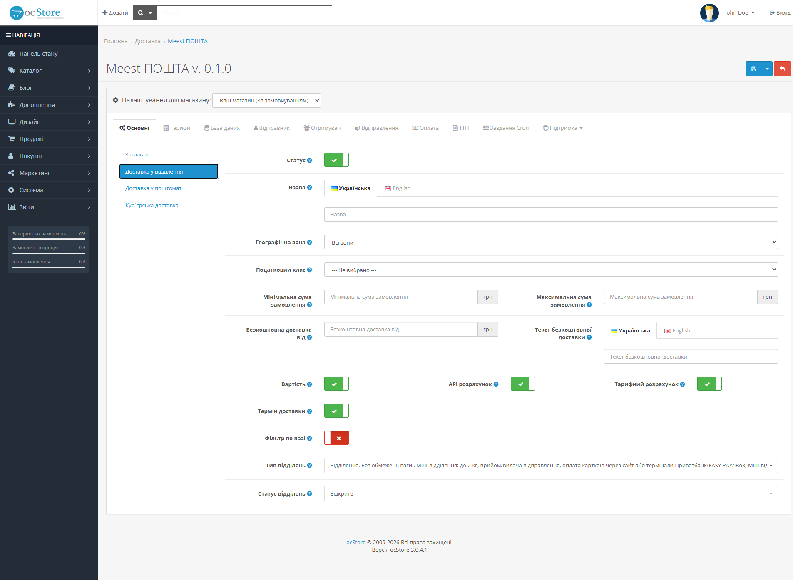Image resolution: width=793 pixels, height=580 pixels.
Task: Click the Завершених замовлень progress bar
Action: pyautogui.click(x=49, y=239)
